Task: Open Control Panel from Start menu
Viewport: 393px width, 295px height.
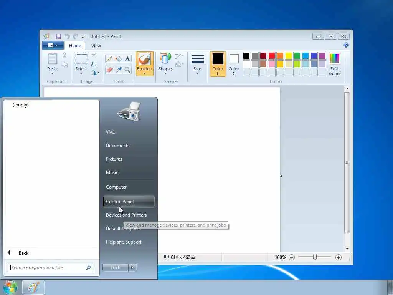Action: (x=129, y=201)
